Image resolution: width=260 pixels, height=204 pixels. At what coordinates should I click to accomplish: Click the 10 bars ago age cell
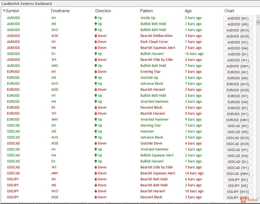[x=194, y=191]
